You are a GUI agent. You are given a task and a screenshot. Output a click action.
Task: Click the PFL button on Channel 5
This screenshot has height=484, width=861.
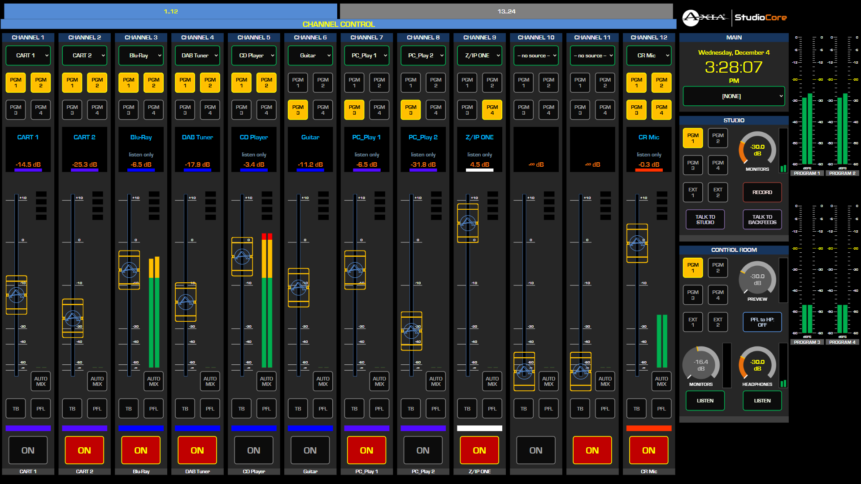tap(265, 408)
